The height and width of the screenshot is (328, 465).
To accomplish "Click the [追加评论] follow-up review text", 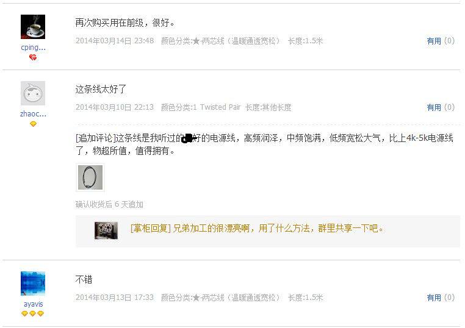I will click(x=264, y=144).
